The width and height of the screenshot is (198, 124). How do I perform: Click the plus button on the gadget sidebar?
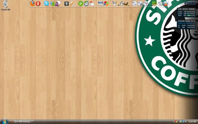coord(186,3)
